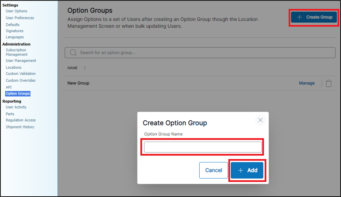Go to Custom Validation page
The image size is (341, 197).
21,74
